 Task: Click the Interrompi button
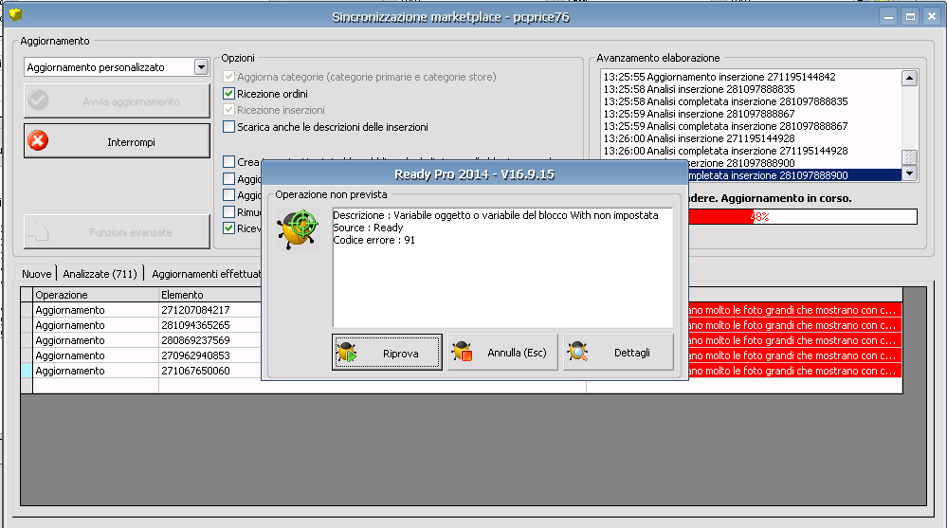coord(118,141)
